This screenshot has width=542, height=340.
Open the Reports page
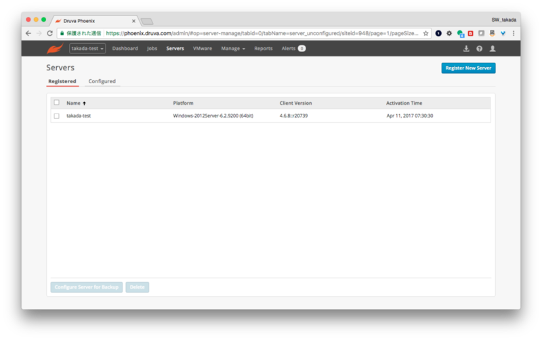(263, 49)
